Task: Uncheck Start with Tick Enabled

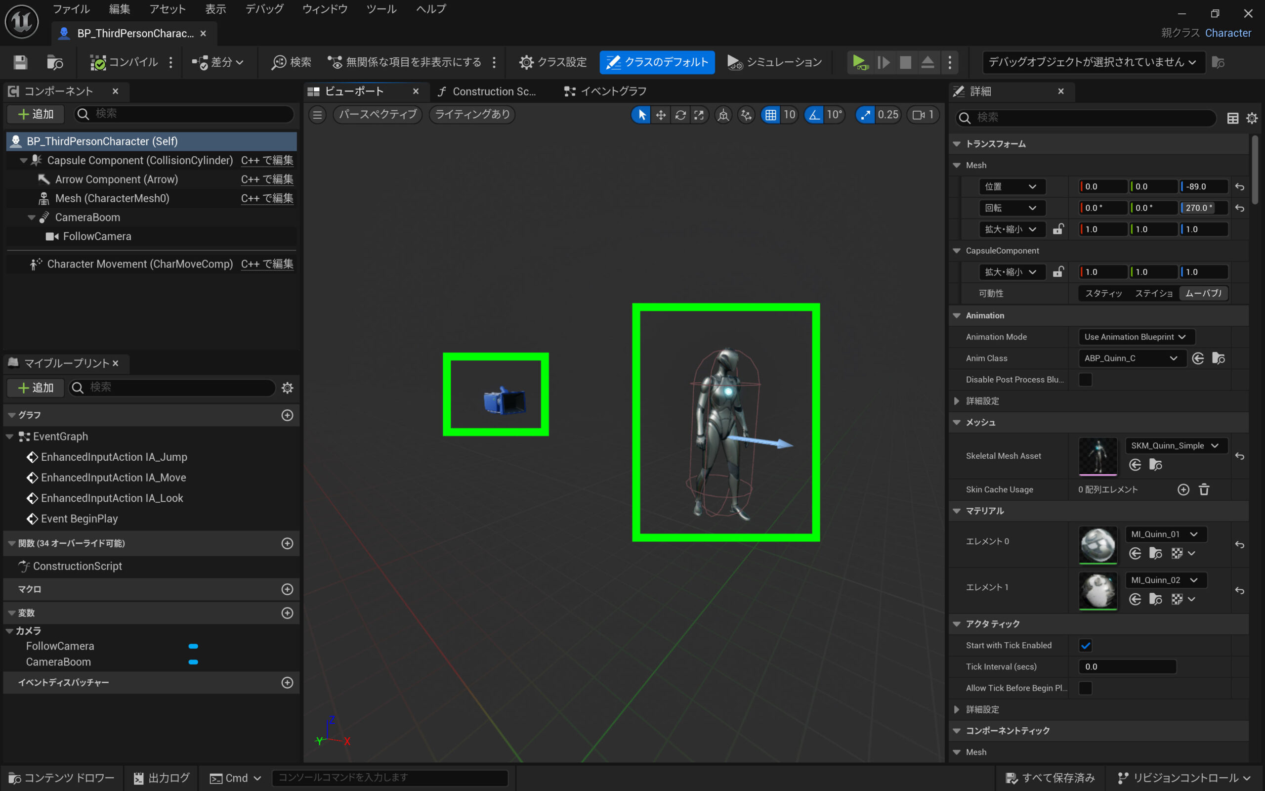Action: pos(1085,645)
